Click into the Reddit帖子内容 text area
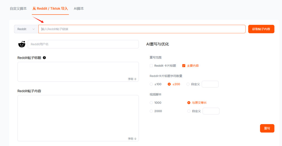The width and height of the screenshot is (282, 146). [x=78, y=118]
